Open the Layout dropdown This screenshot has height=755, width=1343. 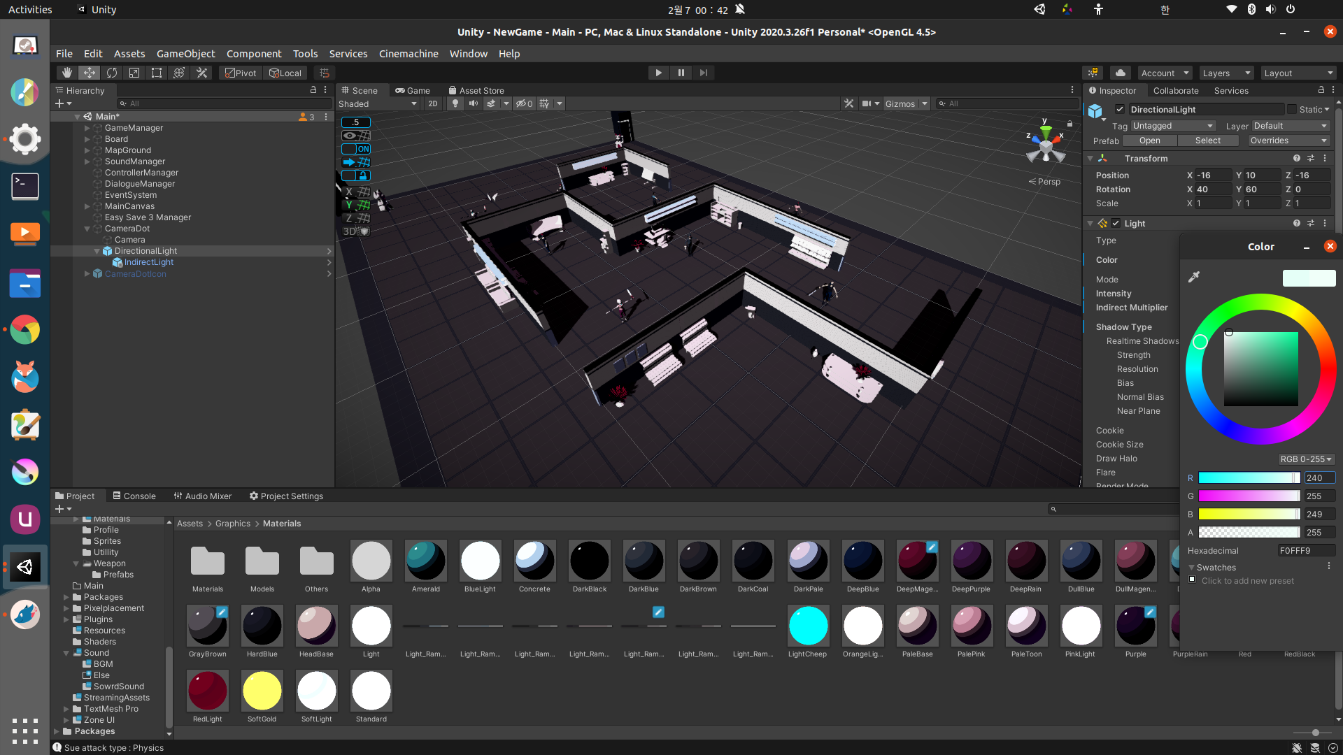[1298, 73]
